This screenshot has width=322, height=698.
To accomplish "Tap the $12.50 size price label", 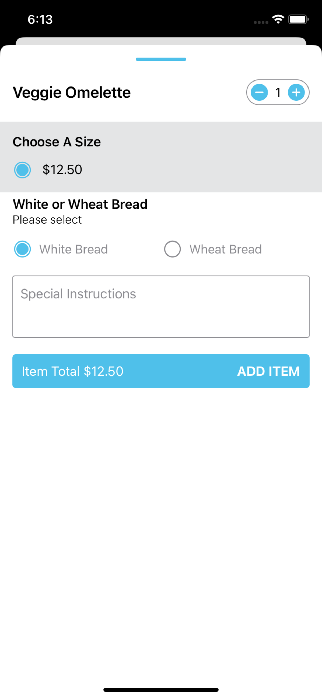I will [x=62, y=170].
